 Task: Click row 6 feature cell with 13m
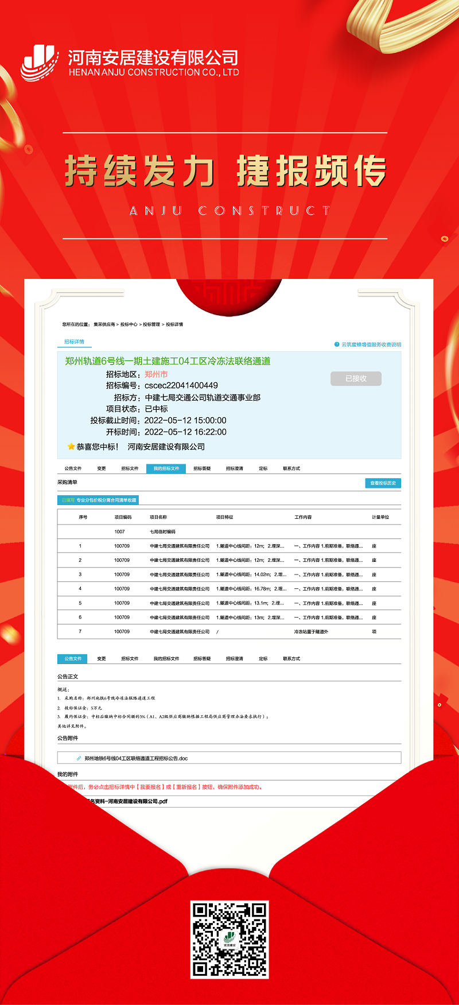[x=250, y=618]
